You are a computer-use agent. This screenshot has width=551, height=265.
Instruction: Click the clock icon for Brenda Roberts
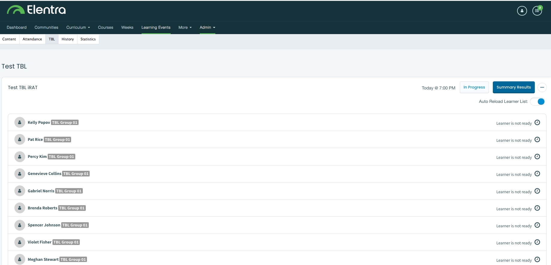pyautogui.click(x=537, y=208)
